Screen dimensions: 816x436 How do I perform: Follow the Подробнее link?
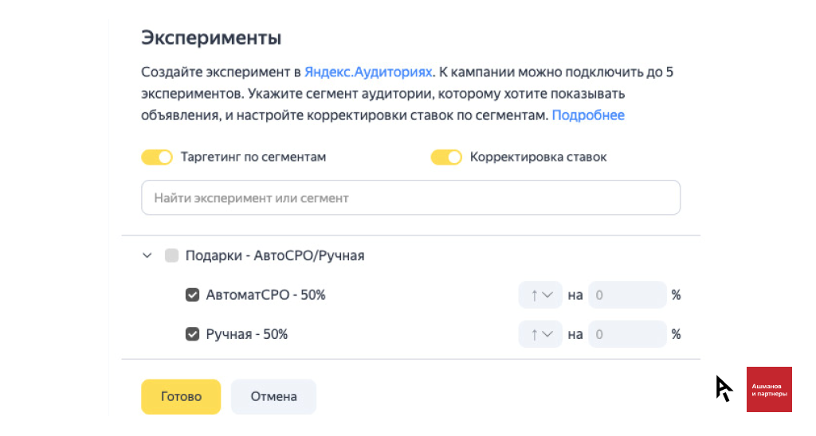pyautogui.click(x=588, y=115)
